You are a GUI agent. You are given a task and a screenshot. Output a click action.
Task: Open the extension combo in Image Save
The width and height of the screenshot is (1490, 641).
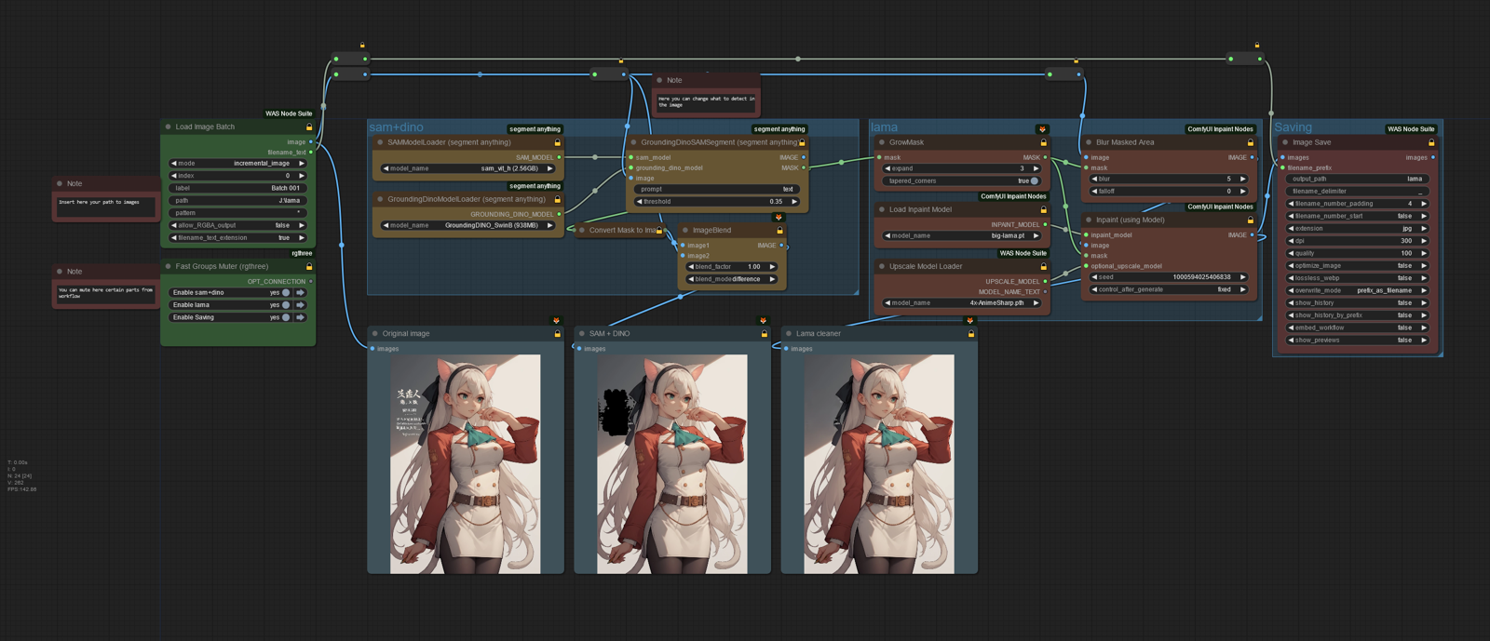click(x=1358, y=229)
